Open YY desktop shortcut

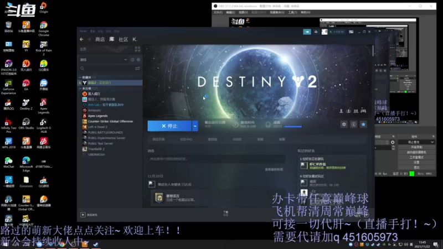tap(26, 46)
